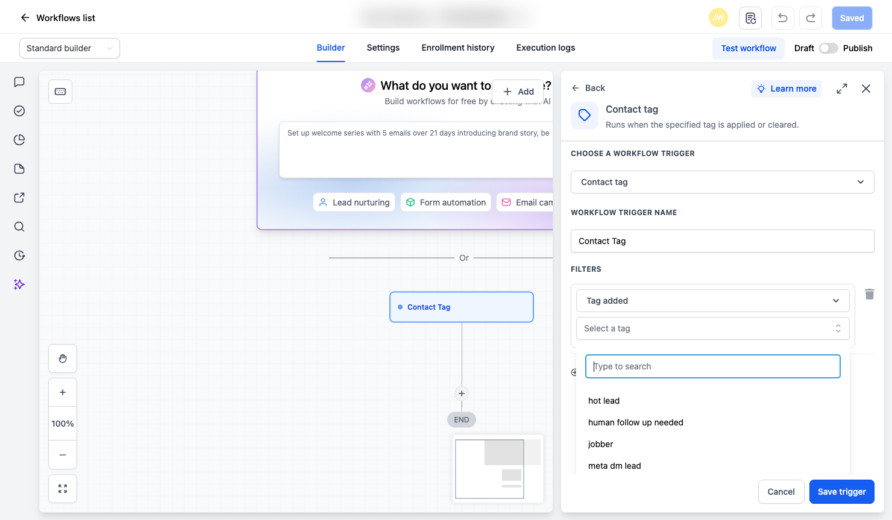Close the trigger settings panel
The width and height of the screenshot is (892, 520).
pyautogui.click(x=866, y=89)
